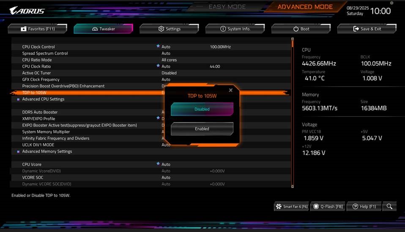The width and height of the screenshot is (405, 232).
Task: Launch Q-Flash utility
Action: pos(328,207)
